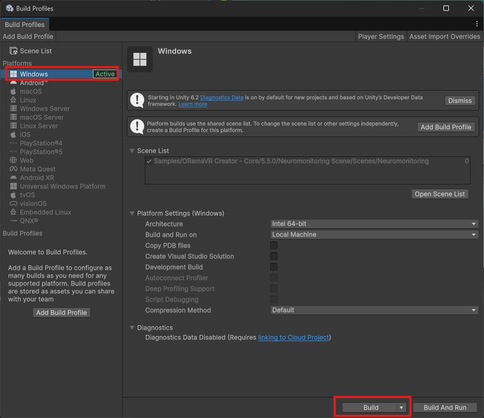Open the linking to Cloud Project link
The height and width of the screenshot is (418, 484).
click(x=293, y=338)
